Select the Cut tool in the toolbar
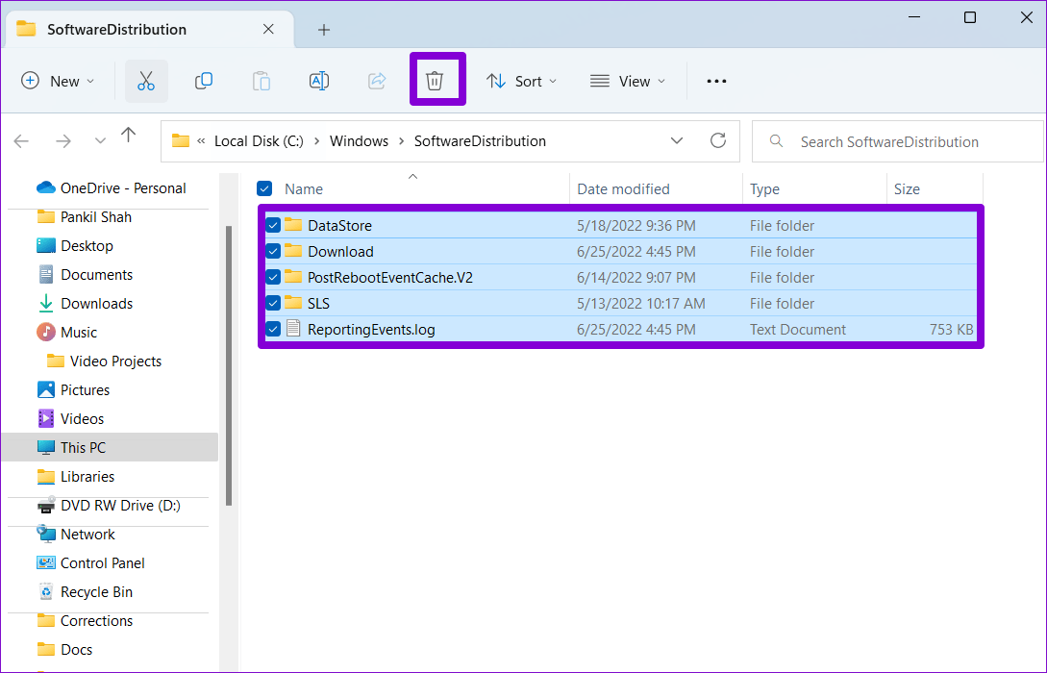Screen dimensions: 1047x673 146,81
